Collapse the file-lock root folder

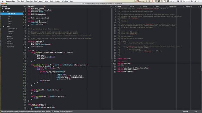[x=2, y=8]
